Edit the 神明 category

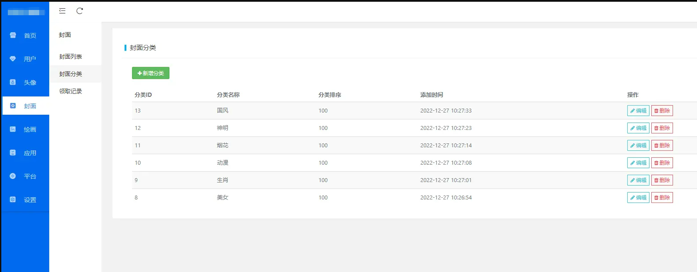638,128
